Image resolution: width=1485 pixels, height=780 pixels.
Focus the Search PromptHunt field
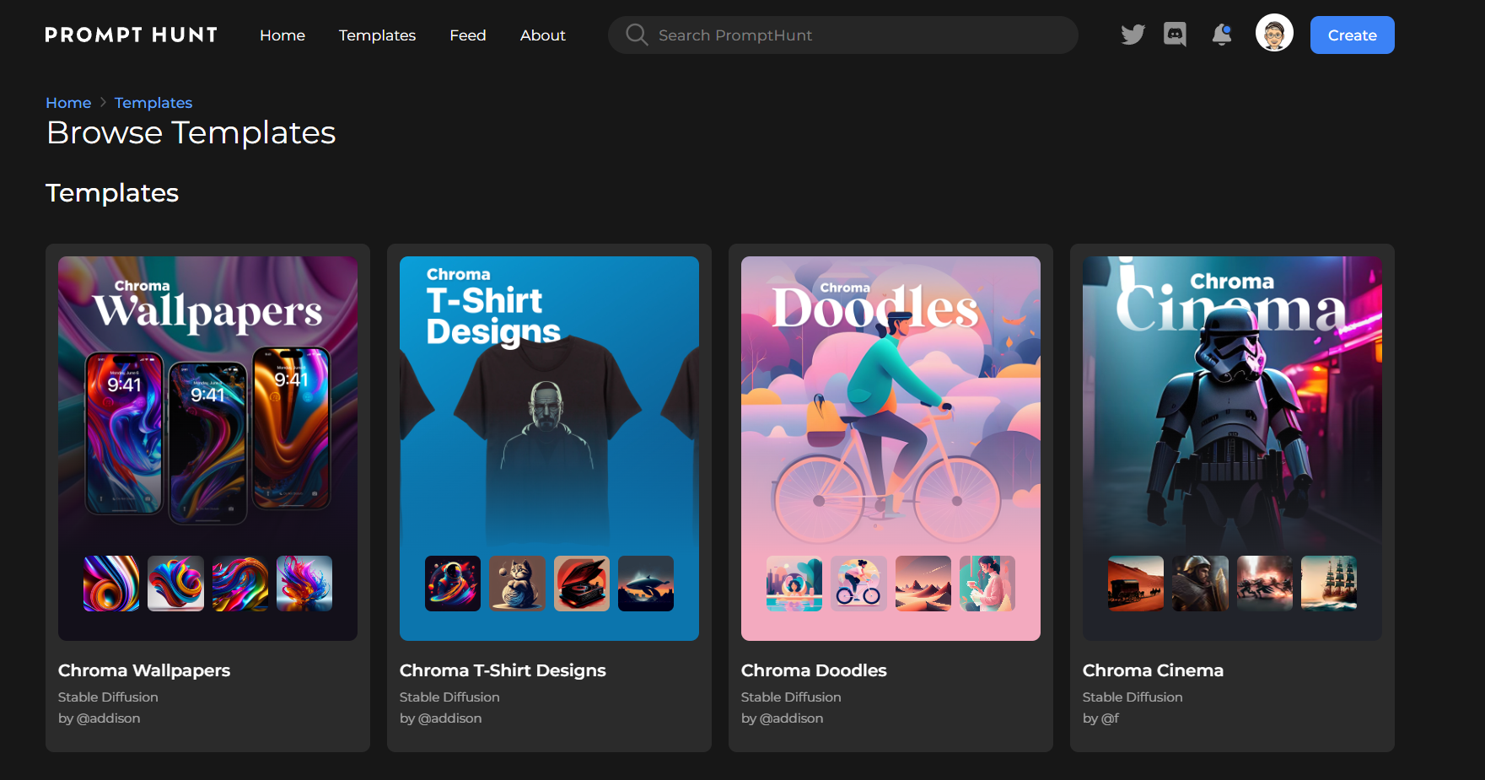click(842, 35)
